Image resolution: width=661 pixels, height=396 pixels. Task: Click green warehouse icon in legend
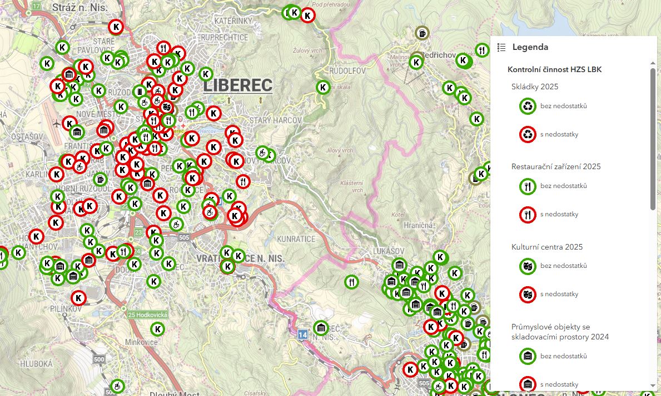coord(528,356)
